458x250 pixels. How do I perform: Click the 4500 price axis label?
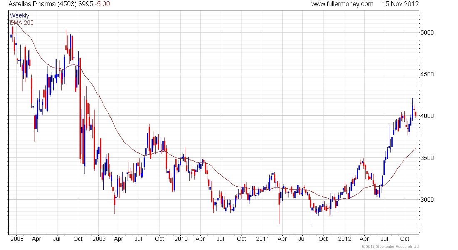tap(427, 74)
